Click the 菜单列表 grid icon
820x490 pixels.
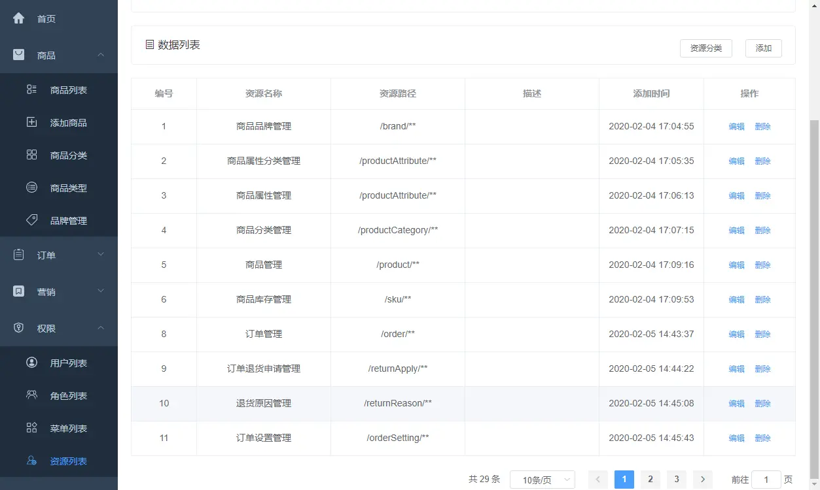(x=31, y=428)
